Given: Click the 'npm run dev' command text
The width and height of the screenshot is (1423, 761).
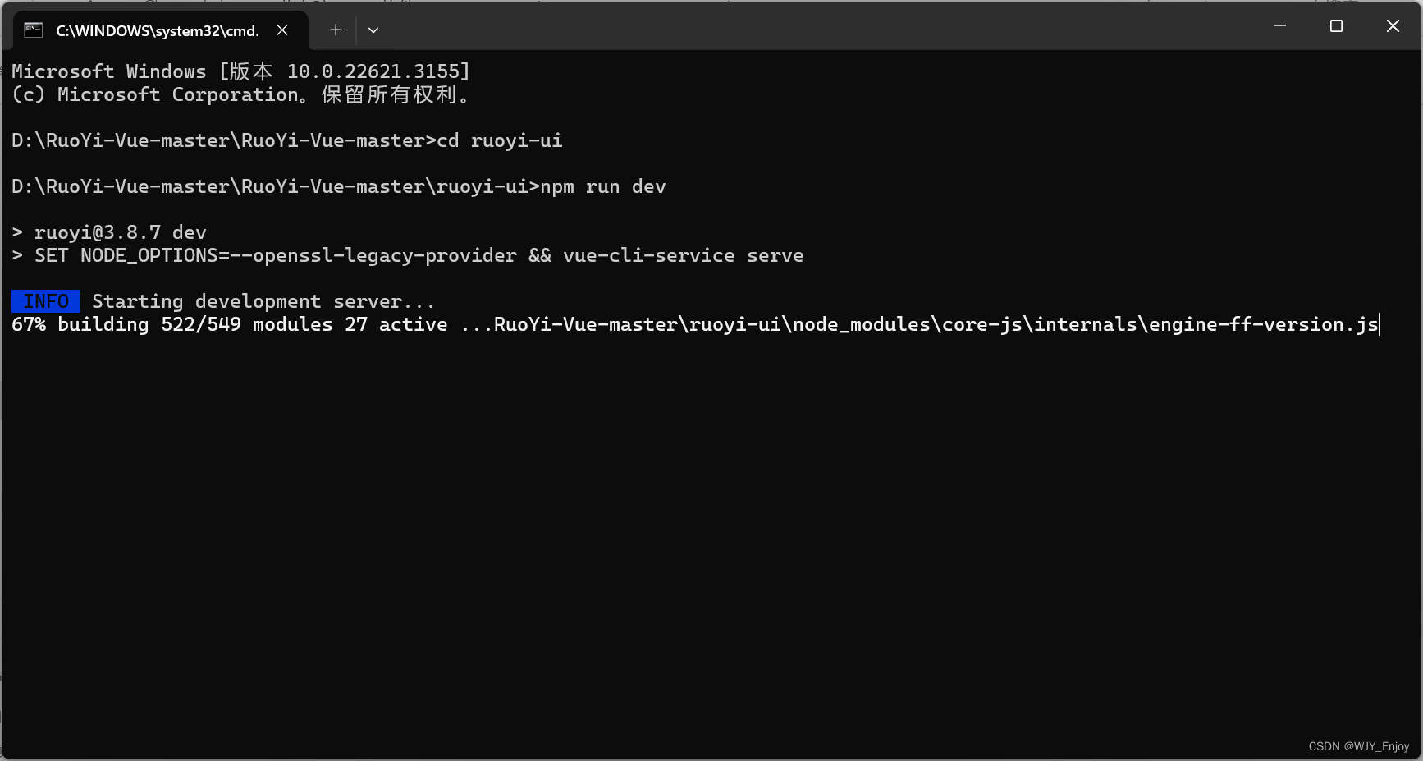Looking at the screenshot, I should click(602, 186).
